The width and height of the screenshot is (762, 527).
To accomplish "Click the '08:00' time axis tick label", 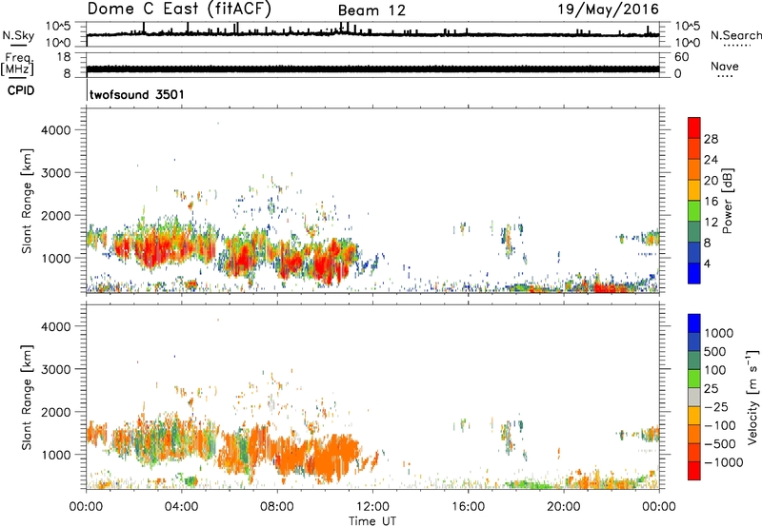I will tap(277, 507).
